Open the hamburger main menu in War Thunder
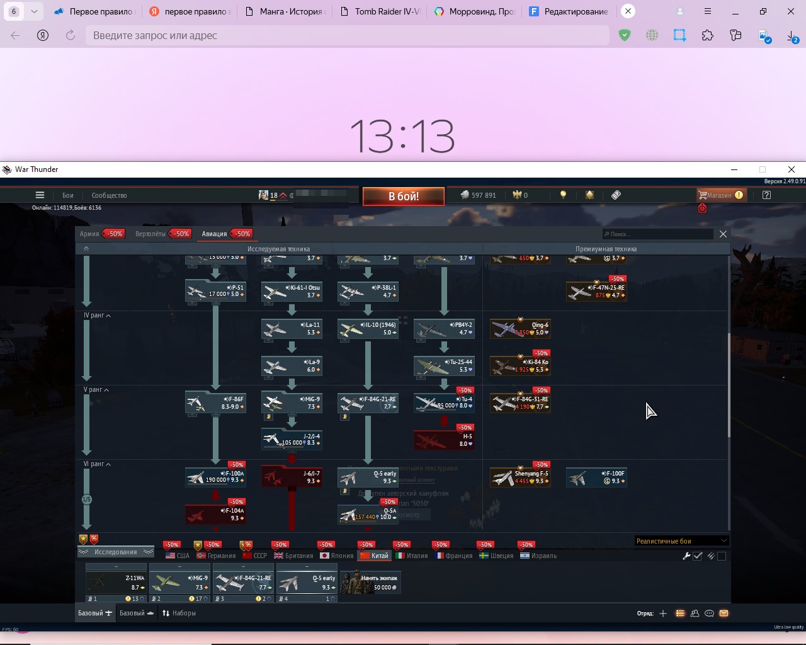 [40, 195]
